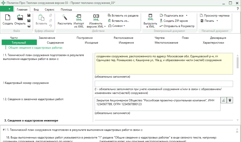Click the help question mark icon
The height and width of the screenshot is (142, 241).
click(237, 9)
